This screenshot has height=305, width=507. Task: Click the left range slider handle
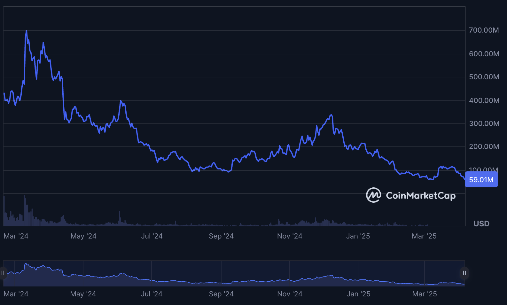3,273
